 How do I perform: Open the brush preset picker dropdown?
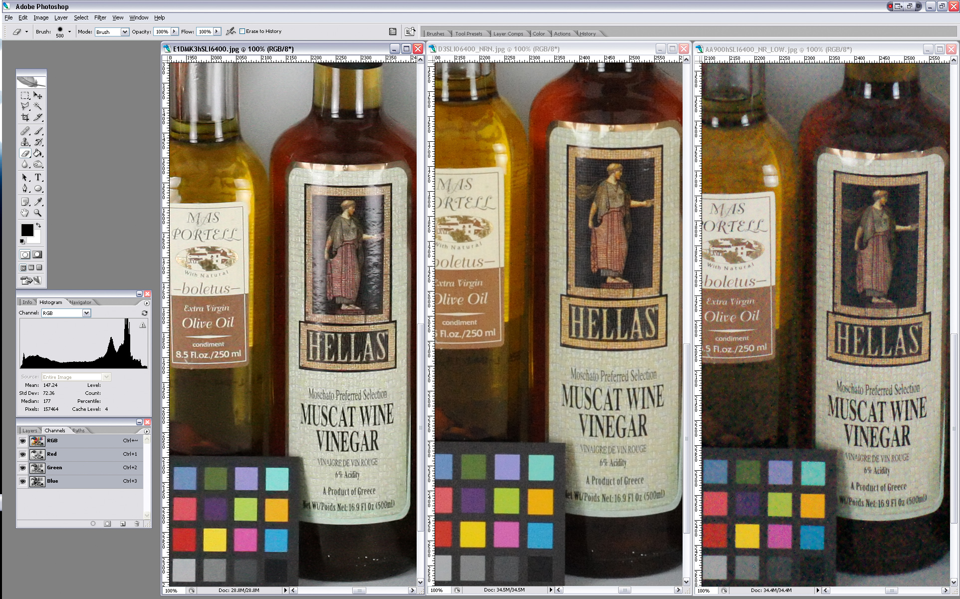click(69, 31)
